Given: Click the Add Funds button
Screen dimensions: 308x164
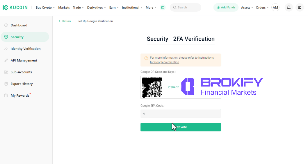Looking at the screenshot, I should [x=226, y=8].
